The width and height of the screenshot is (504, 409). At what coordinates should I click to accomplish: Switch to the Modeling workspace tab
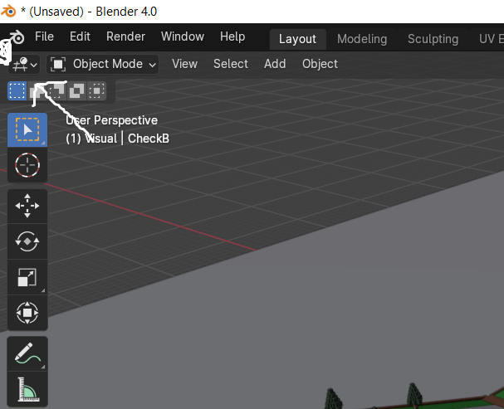[x=362, y=39]
